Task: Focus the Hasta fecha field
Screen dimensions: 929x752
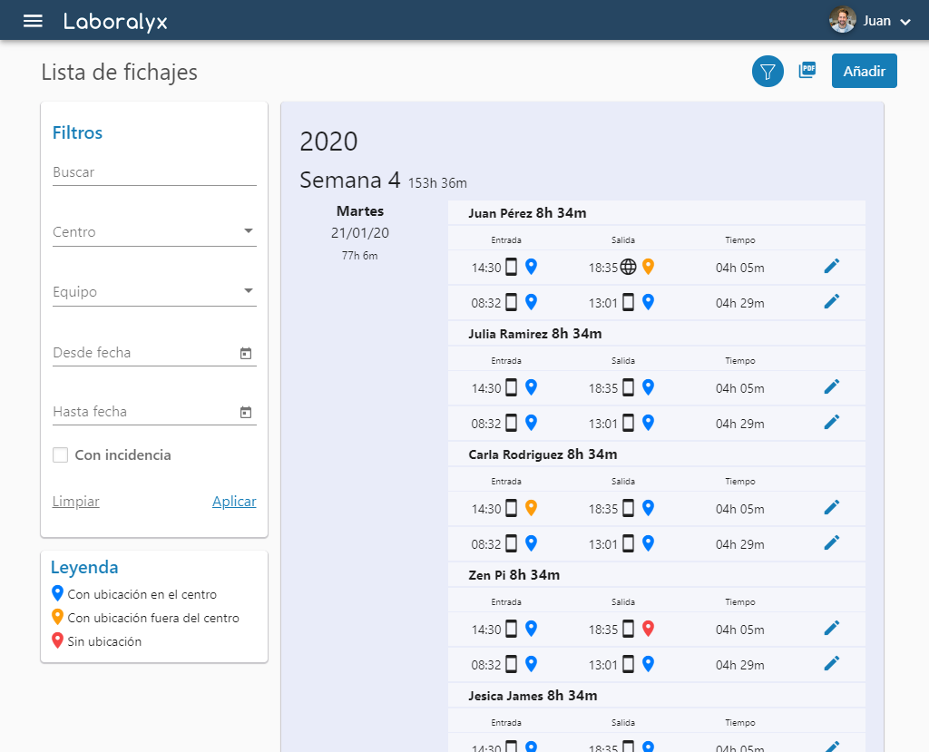Action: [154, 411]
